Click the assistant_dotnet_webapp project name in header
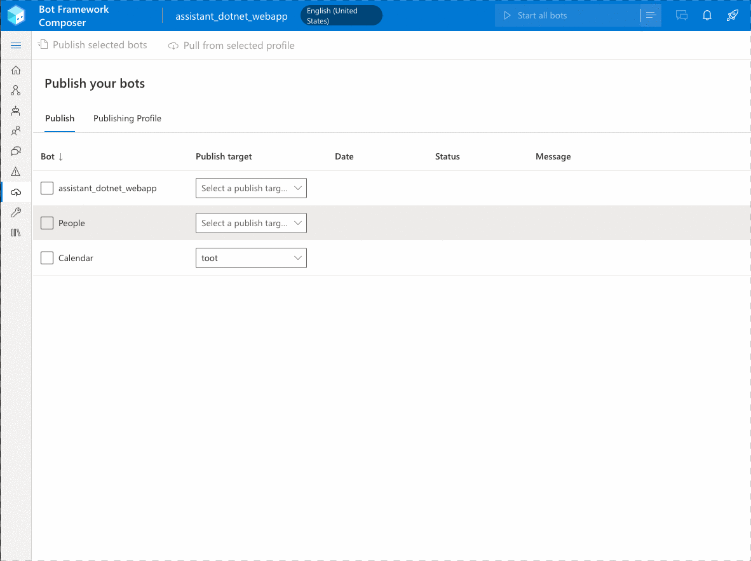 pos(231,17)
